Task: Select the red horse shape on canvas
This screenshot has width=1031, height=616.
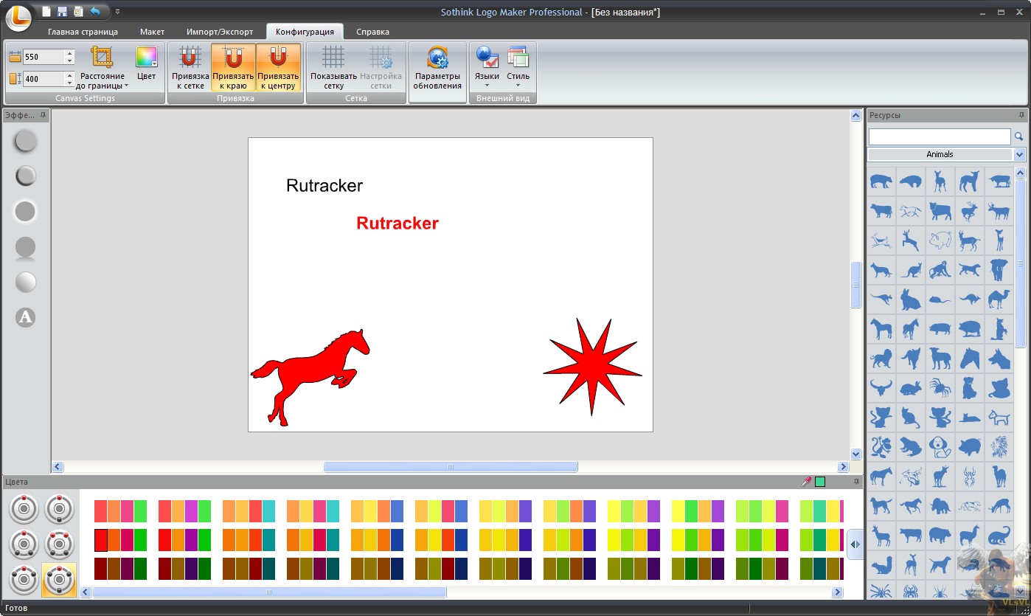Action: (310, 376)
